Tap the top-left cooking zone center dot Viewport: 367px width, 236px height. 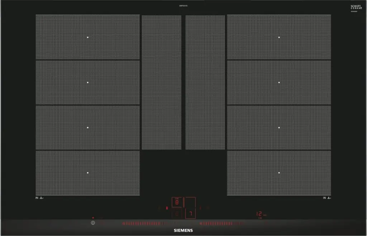point(88,37)
